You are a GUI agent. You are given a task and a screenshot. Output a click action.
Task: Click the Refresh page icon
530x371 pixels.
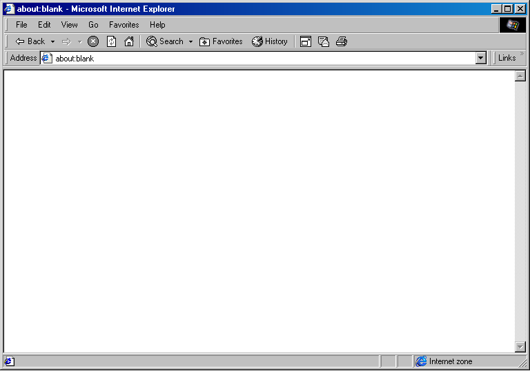[111, 41]
